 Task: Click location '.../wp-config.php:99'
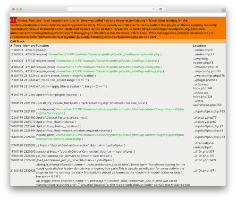point(207,71)
